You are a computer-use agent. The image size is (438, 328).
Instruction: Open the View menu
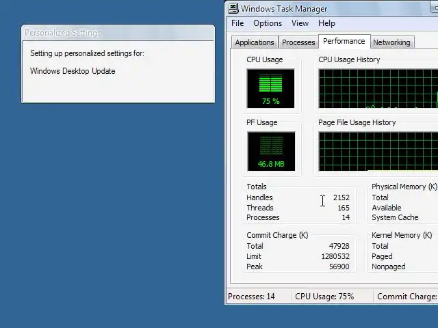[x=300, y=23]
